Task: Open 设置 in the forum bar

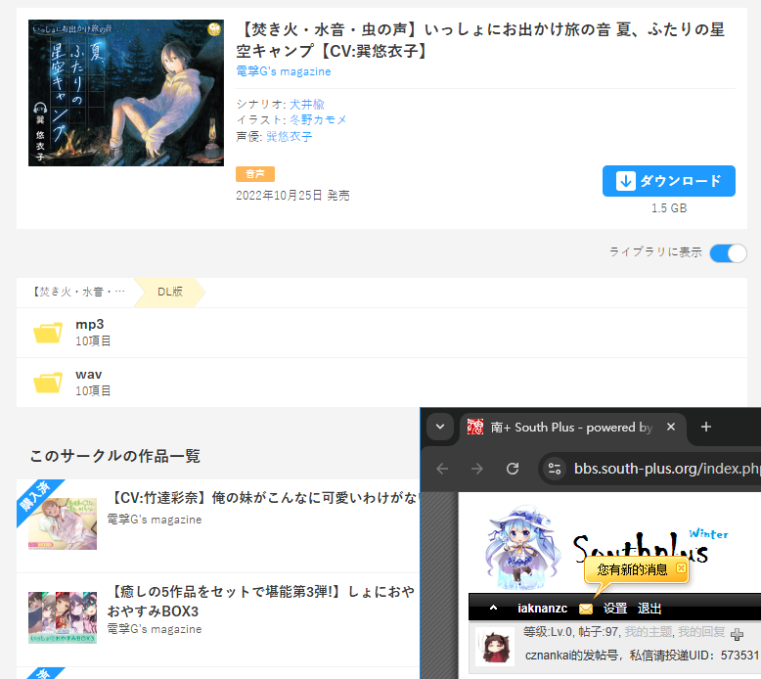Action: tap(615, 609)
